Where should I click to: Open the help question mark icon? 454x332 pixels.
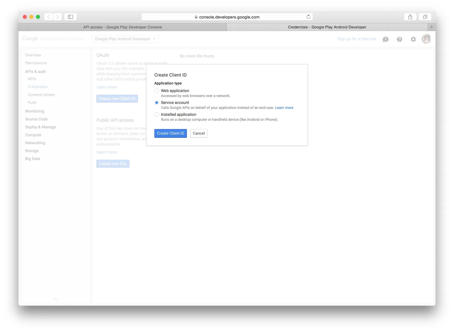(x=399, y=39)
